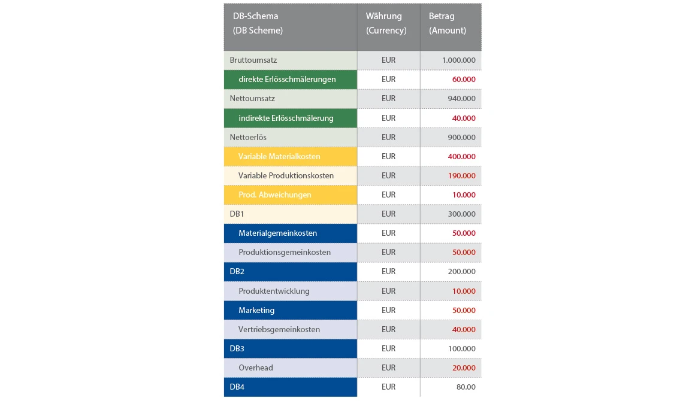The image size is (689, 401).
Task: Click the Bruttoumsatz amount 1.000.000
Action: pyautogui.click(x=459, y=60)
